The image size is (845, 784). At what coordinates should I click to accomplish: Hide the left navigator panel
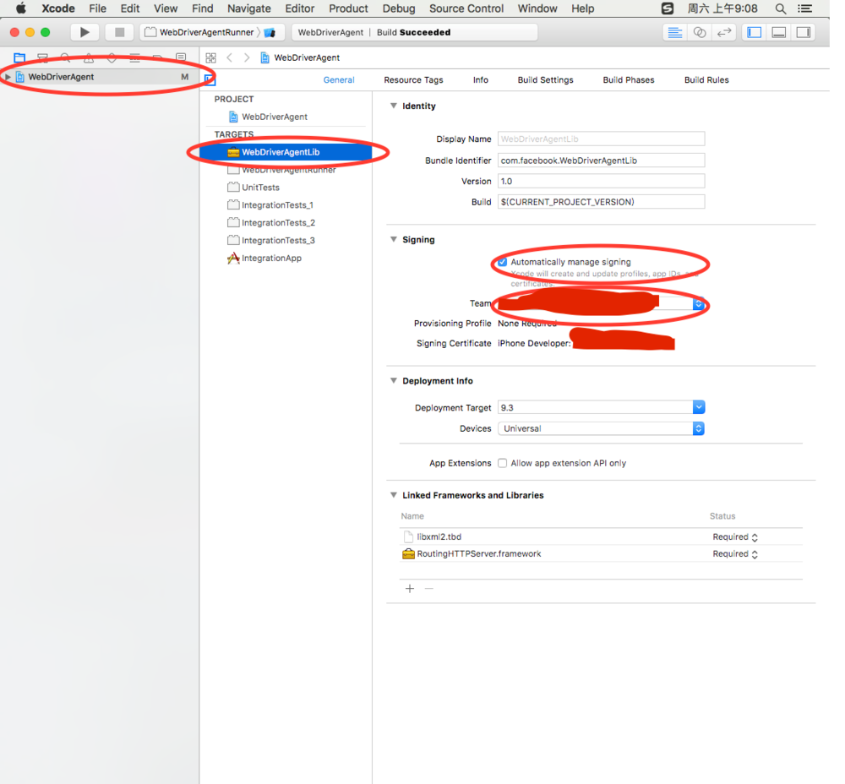point(755,32)
